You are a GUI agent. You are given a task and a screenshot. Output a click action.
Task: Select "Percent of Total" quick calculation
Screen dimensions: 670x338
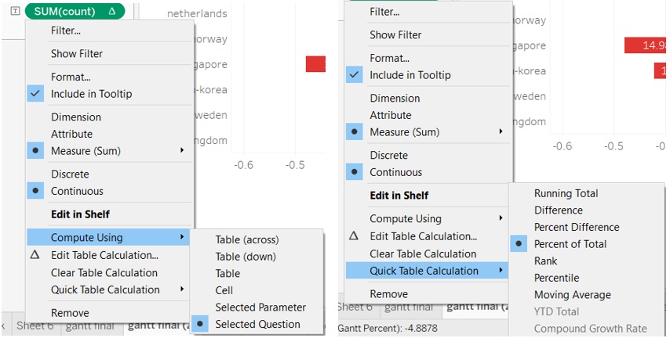tap(570, 244)
